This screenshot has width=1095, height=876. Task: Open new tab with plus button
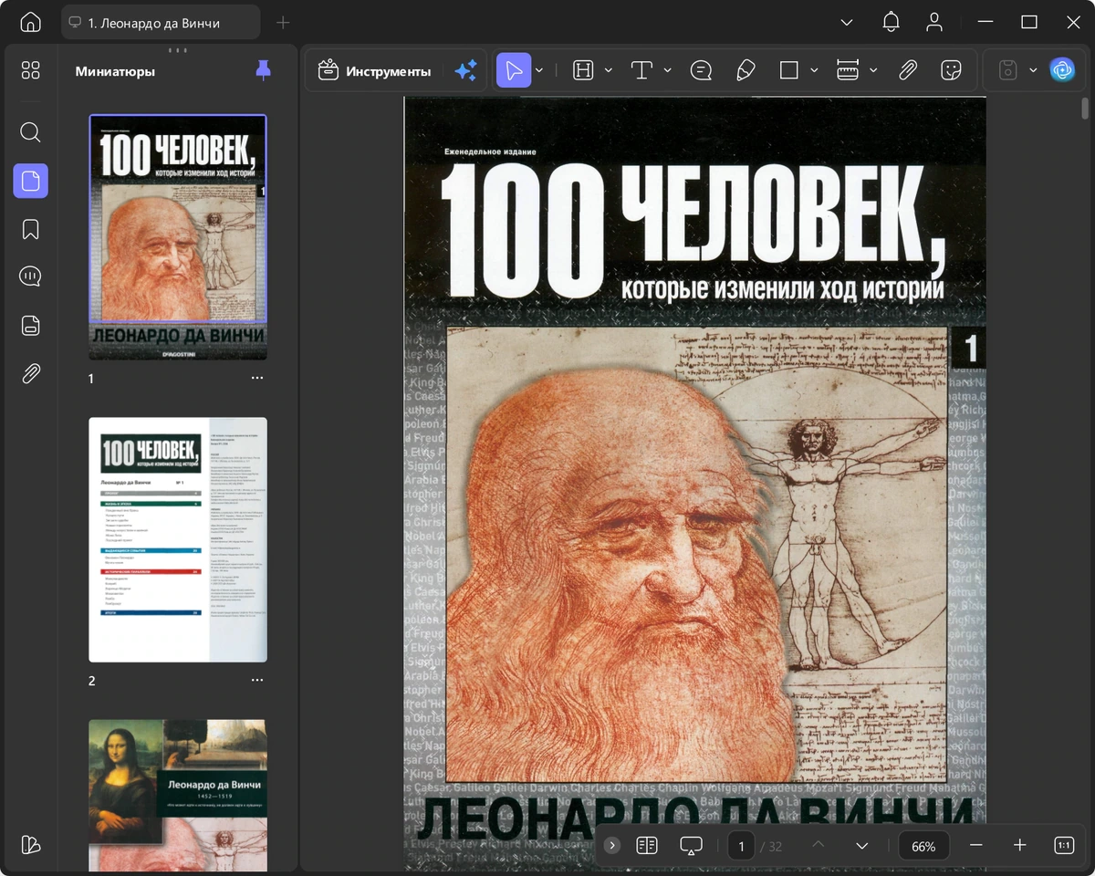[283, 22]
